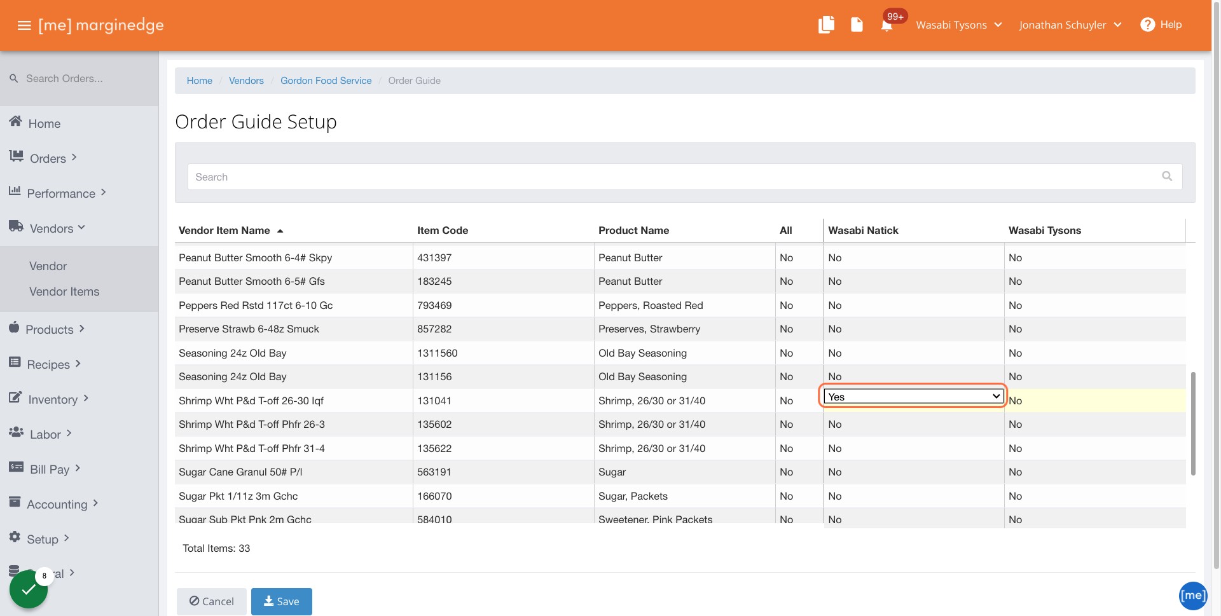Click the search magnifier in Order Guide search
1221x616 pixels.
click(1167, 176)
